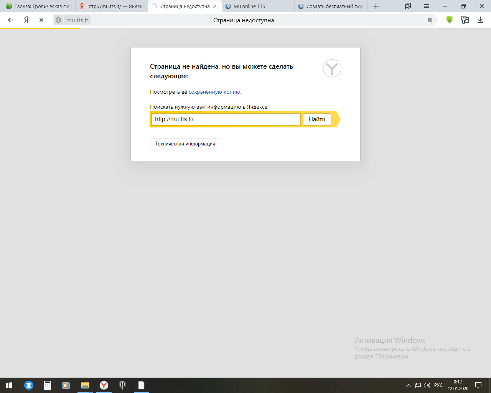Viewport: 491px width, 393px height.
Task: Click the Найти search button
Action: [317, 119]
